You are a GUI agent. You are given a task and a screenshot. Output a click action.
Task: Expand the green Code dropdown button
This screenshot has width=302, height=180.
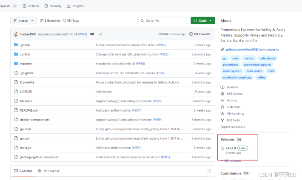tap(202, 20)
